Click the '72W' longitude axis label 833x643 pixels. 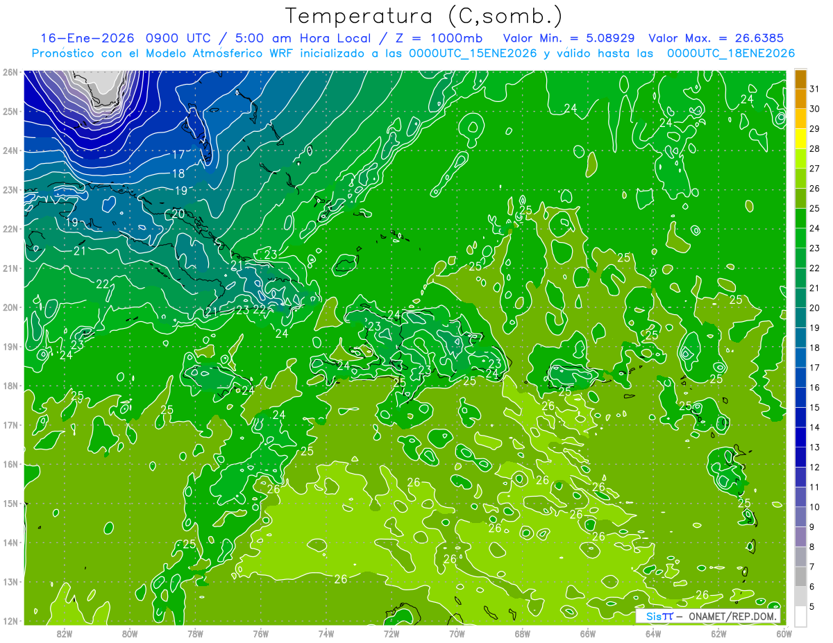(392, 633)
